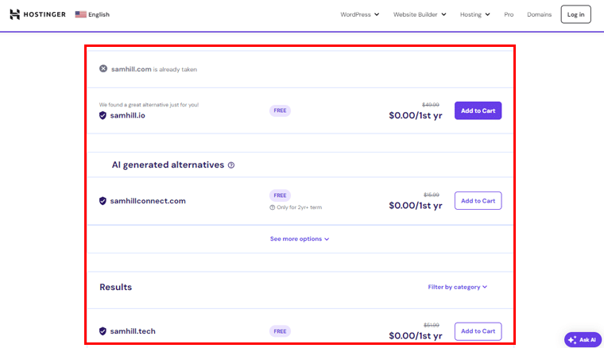Click the samhill.com is already taken text
Image resolution: width=604 pixels, height=348 pixels.
pos(154,69)
